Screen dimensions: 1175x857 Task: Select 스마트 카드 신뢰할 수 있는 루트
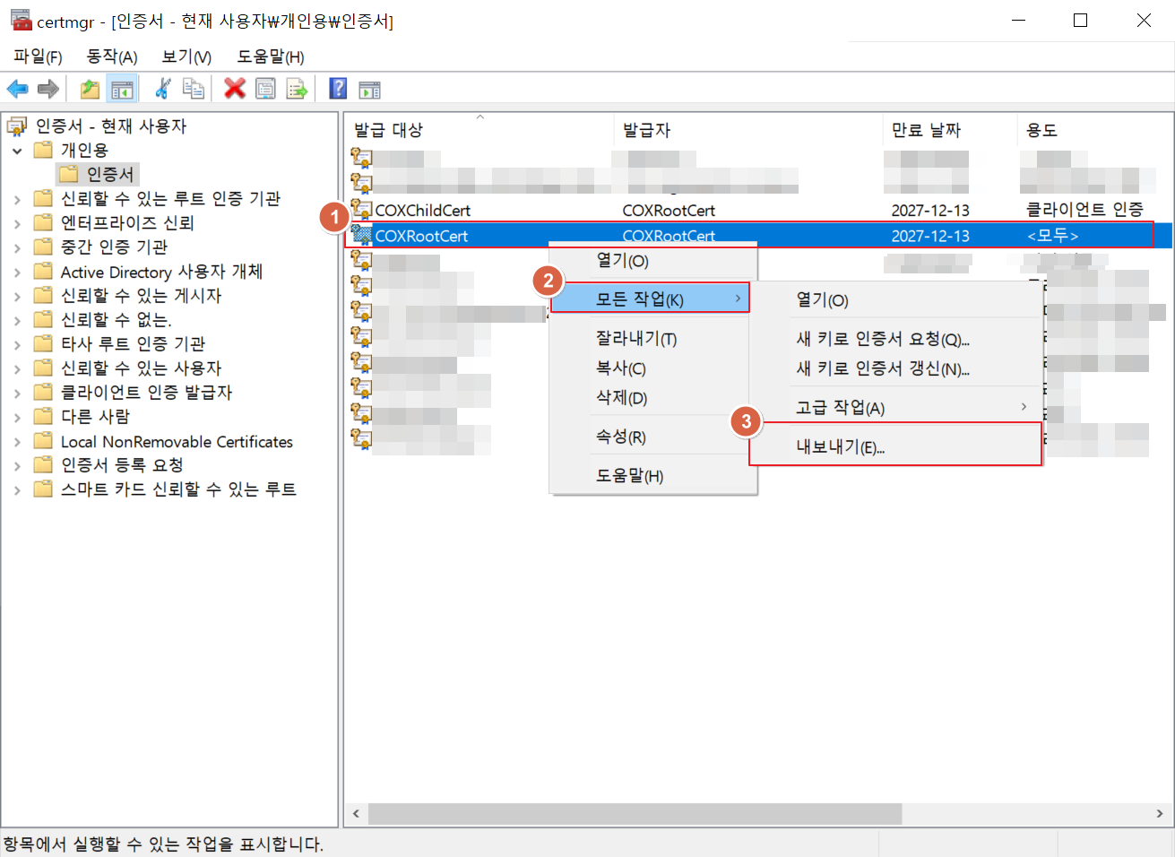178,489
